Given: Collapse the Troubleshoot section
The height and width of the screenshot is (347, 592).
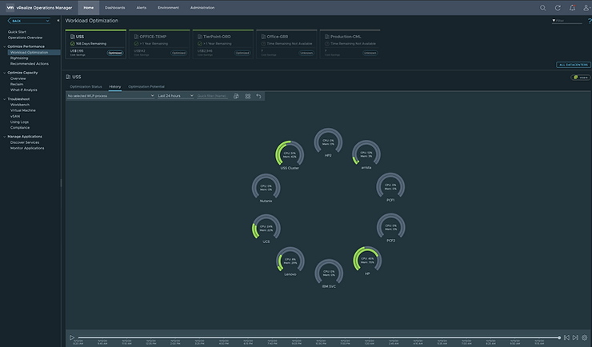Looking at the screenshot, I should click(5, 99).
